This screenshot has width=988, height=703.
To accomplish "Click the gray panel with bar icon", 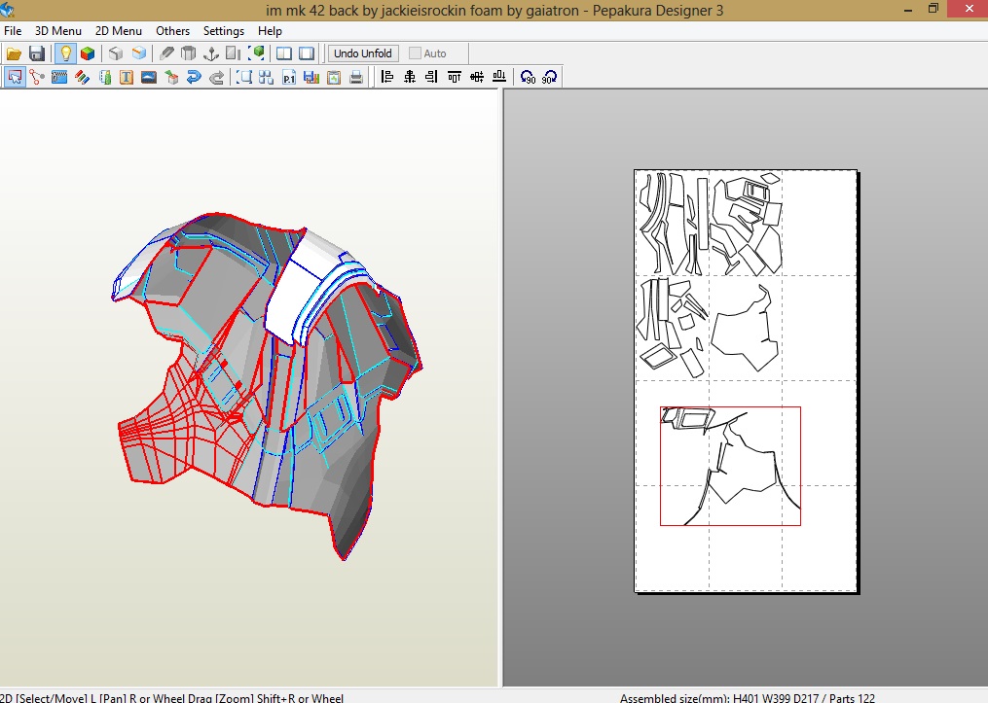I will click(234, 53).
